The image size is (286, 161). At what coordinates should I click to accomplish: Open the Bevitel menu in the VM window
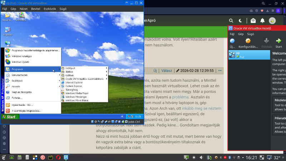coord(35,9)
